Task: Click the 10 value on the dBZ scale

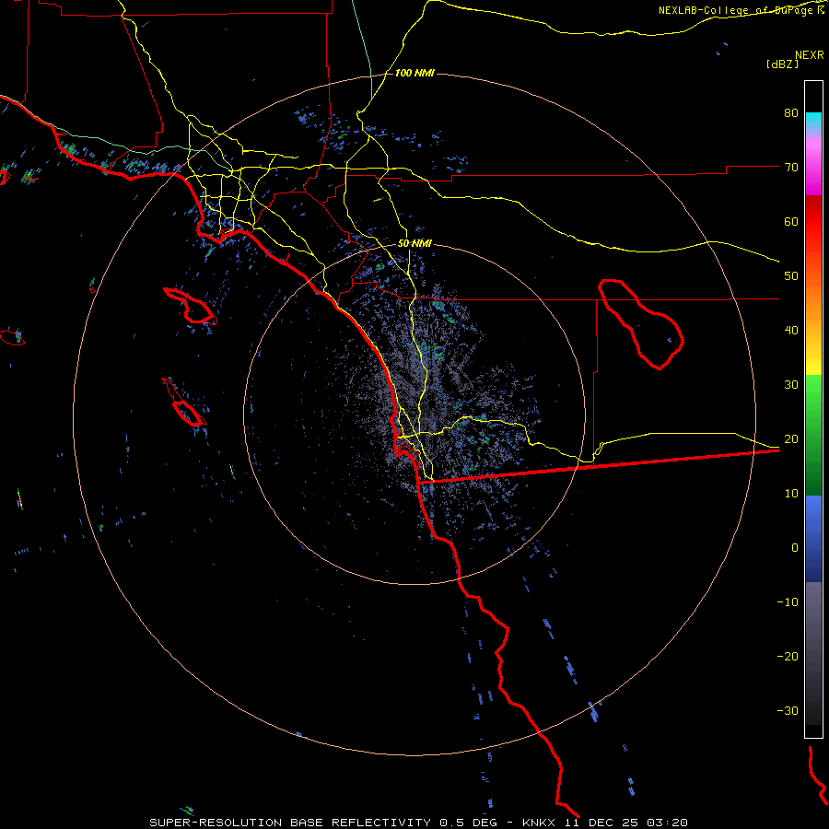Action: 791,494
